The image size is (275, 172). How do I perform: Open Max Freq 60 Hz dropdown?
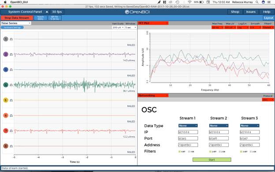point(217,27)
